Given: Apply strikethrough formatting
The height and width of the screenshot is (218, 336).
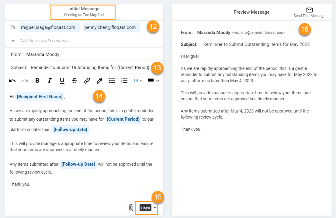Looking at the screenshot, I should (x=74, y=81).
